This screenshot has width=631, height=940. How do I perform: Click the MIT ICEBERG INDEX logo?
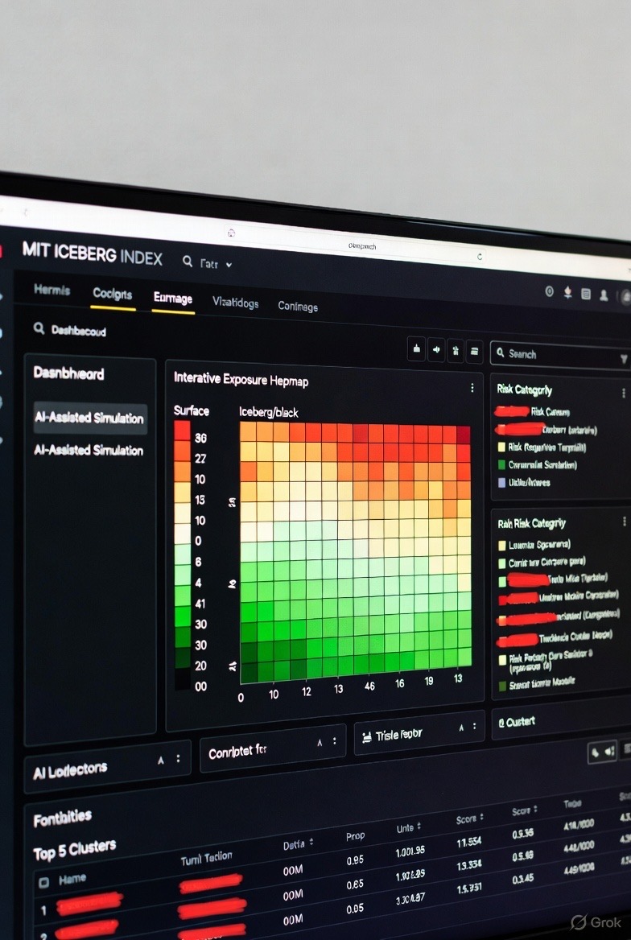click(x=92, y=254)
